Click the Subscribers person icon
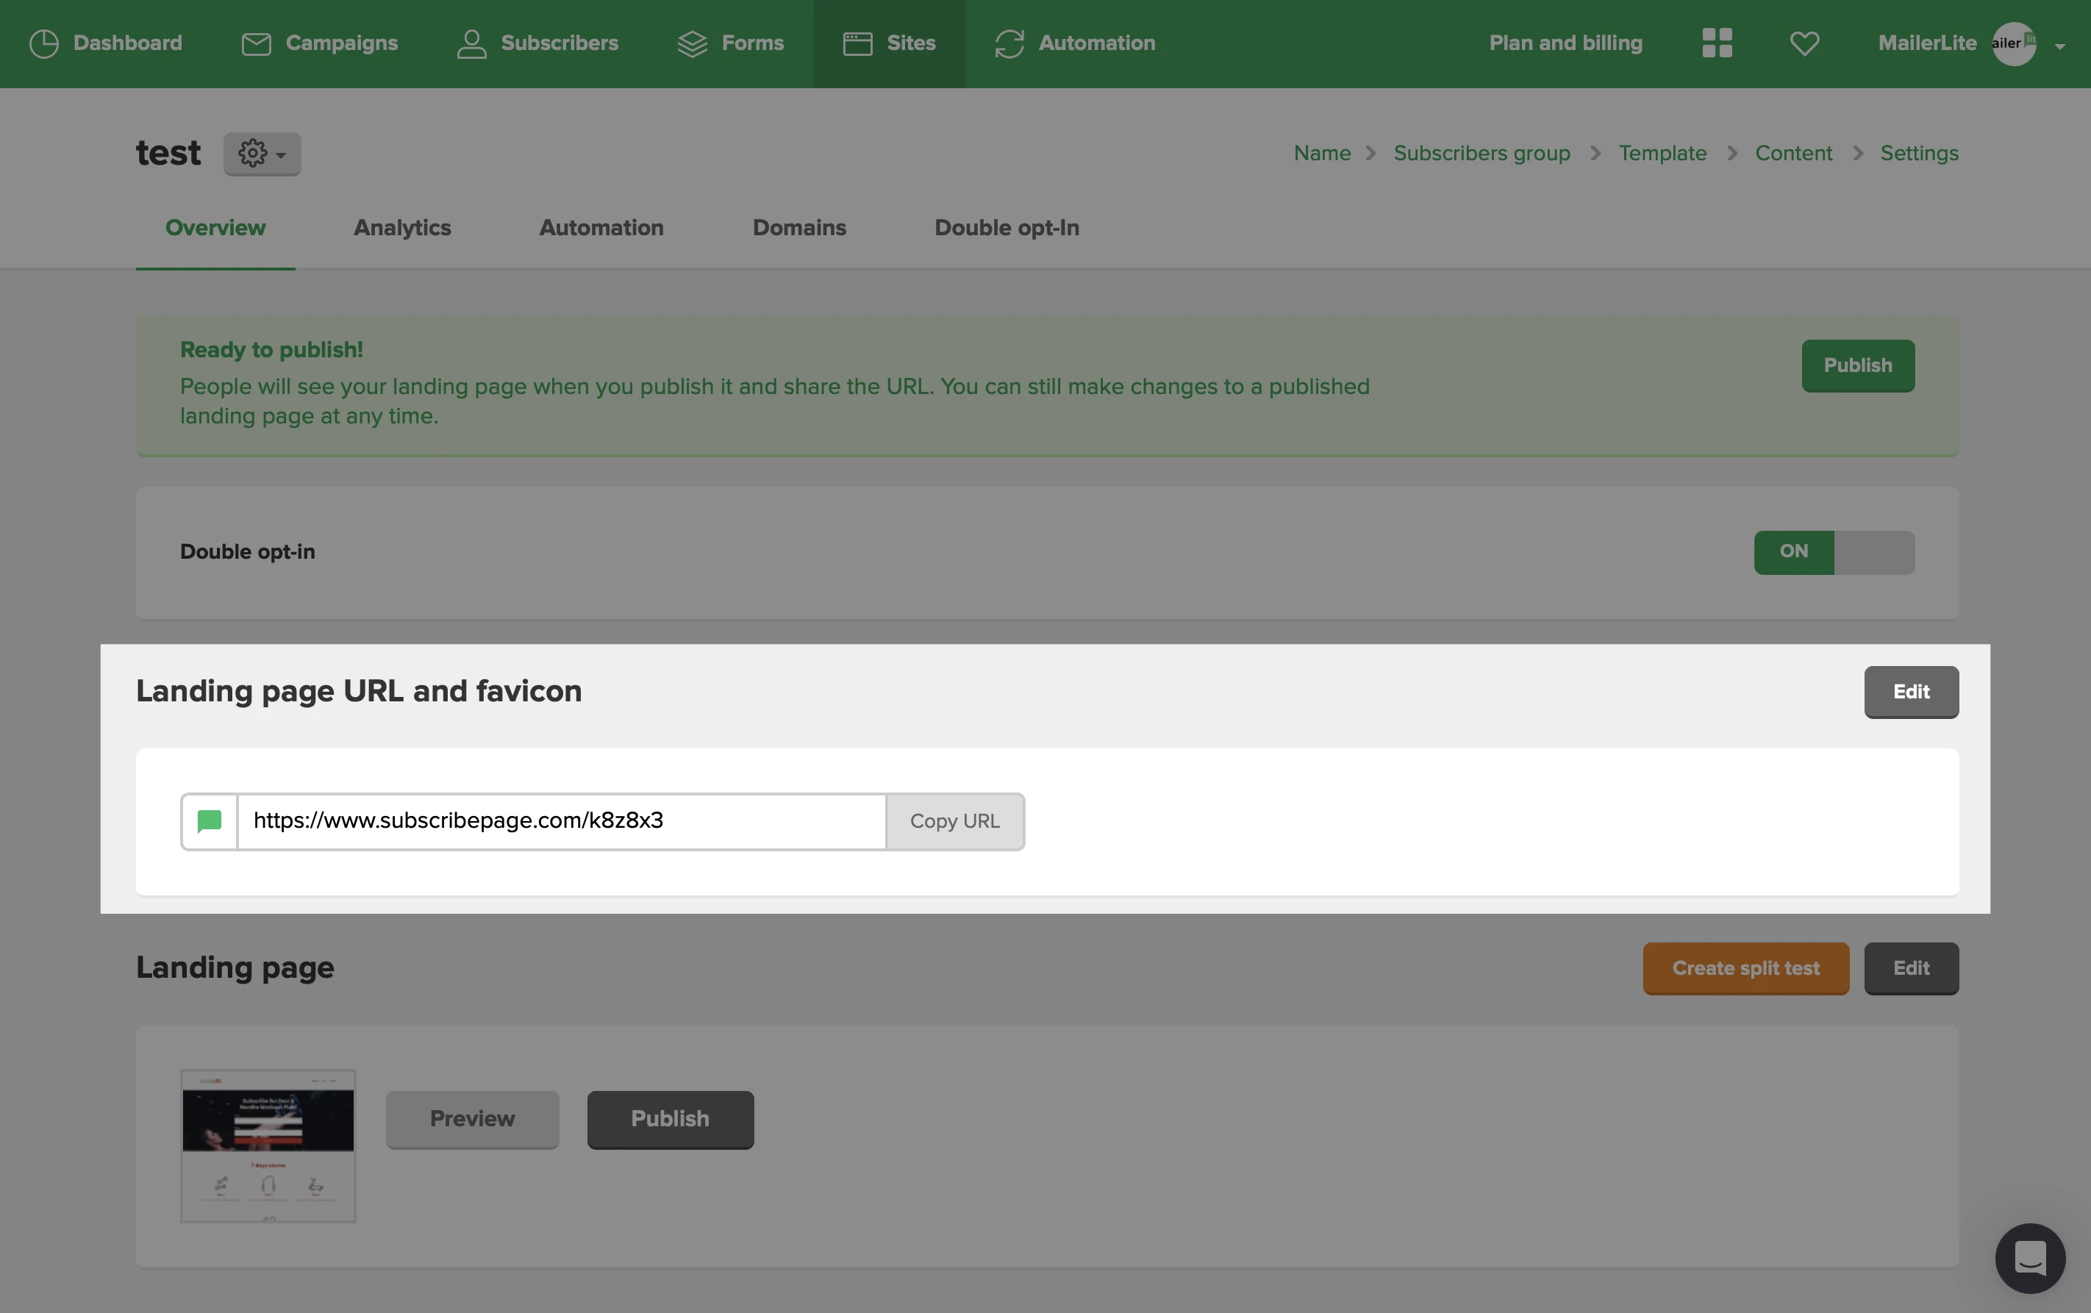 (x=471, y=43)
